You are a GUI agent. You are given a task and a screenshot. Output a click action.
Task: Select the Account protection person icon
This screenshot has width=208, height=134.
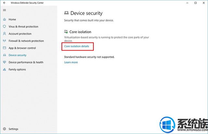click(x=4, y=34)
